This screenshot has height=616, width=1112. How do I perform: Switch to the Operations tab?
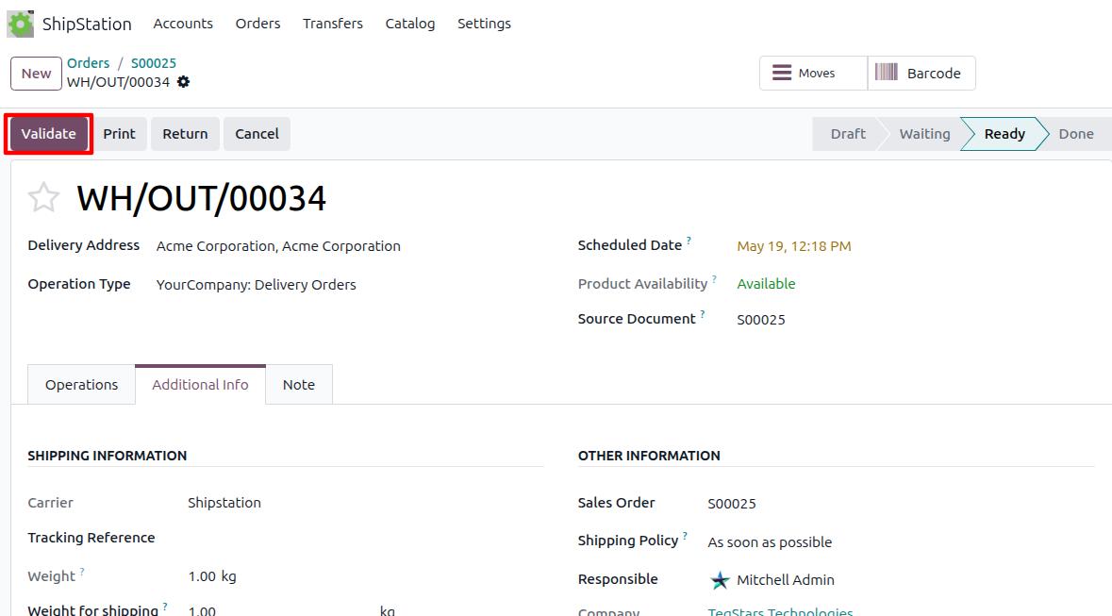coord(81,385)
